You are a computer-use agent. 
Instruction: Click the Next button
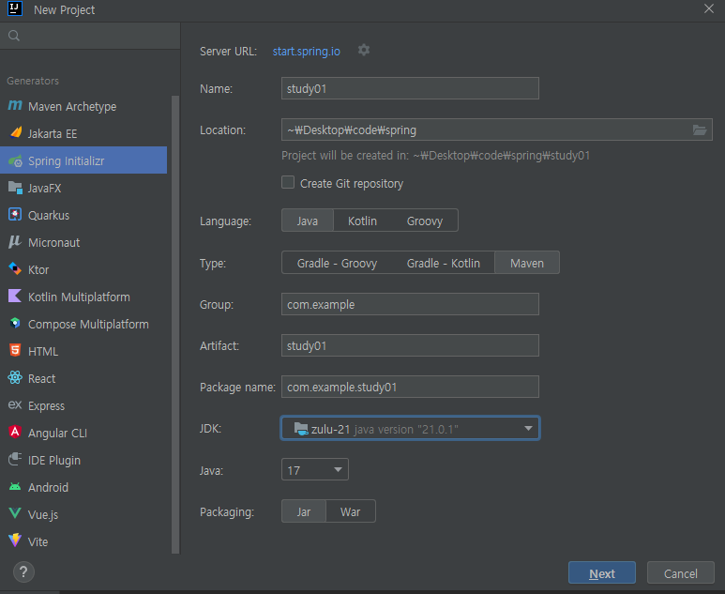pos(601,573)
